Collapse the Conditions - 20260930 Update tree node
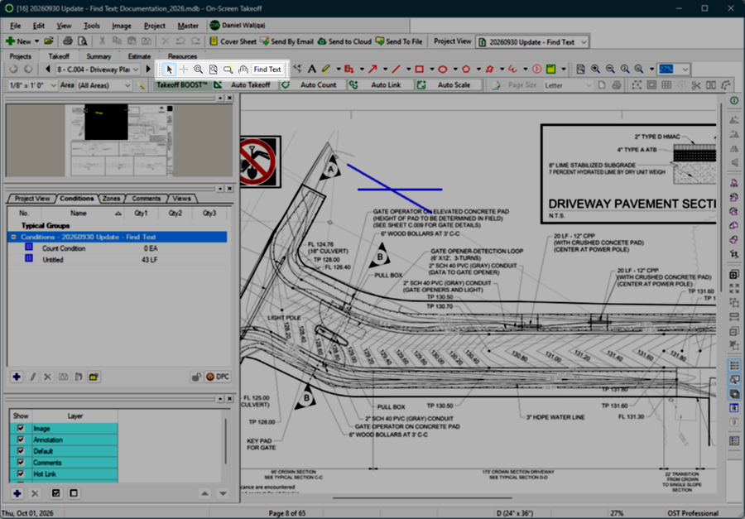The height and width of the screenshot is (519, 745). click(x=13, y=237)
